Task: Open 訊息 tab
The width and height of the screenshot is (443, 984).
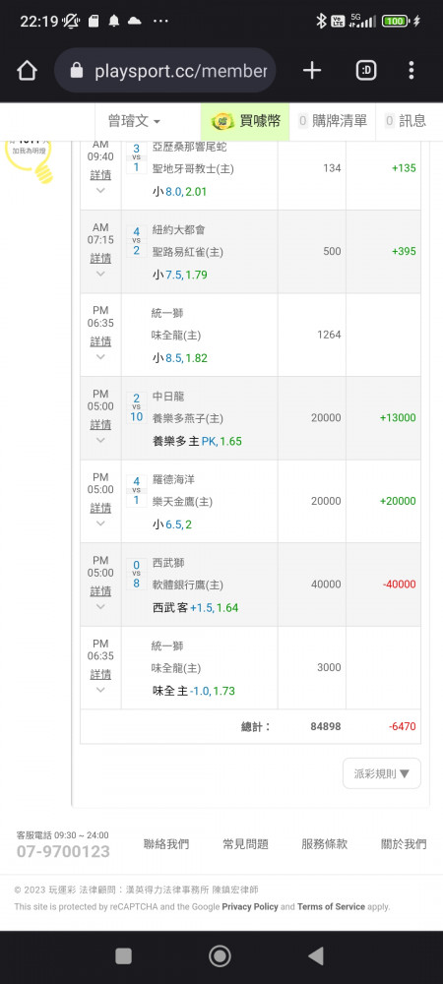Action: point(406,121)
